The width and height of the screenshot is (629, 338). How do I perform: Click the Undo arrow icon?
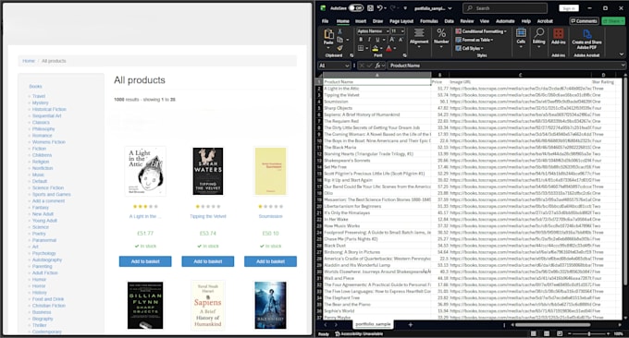379,8
